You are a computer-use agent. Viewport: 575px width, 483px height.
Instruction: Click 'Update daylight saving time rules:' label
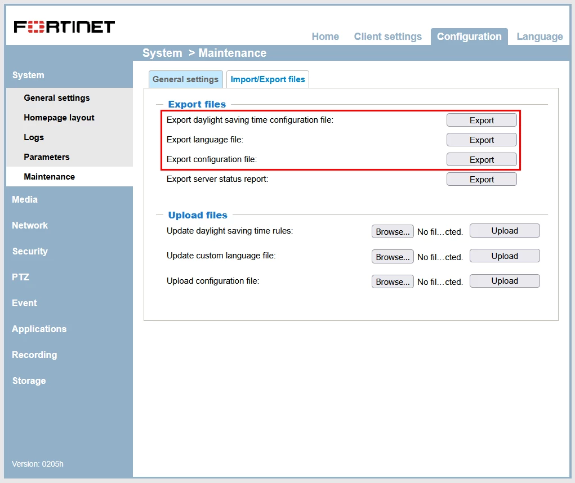[x=230, y=231]
